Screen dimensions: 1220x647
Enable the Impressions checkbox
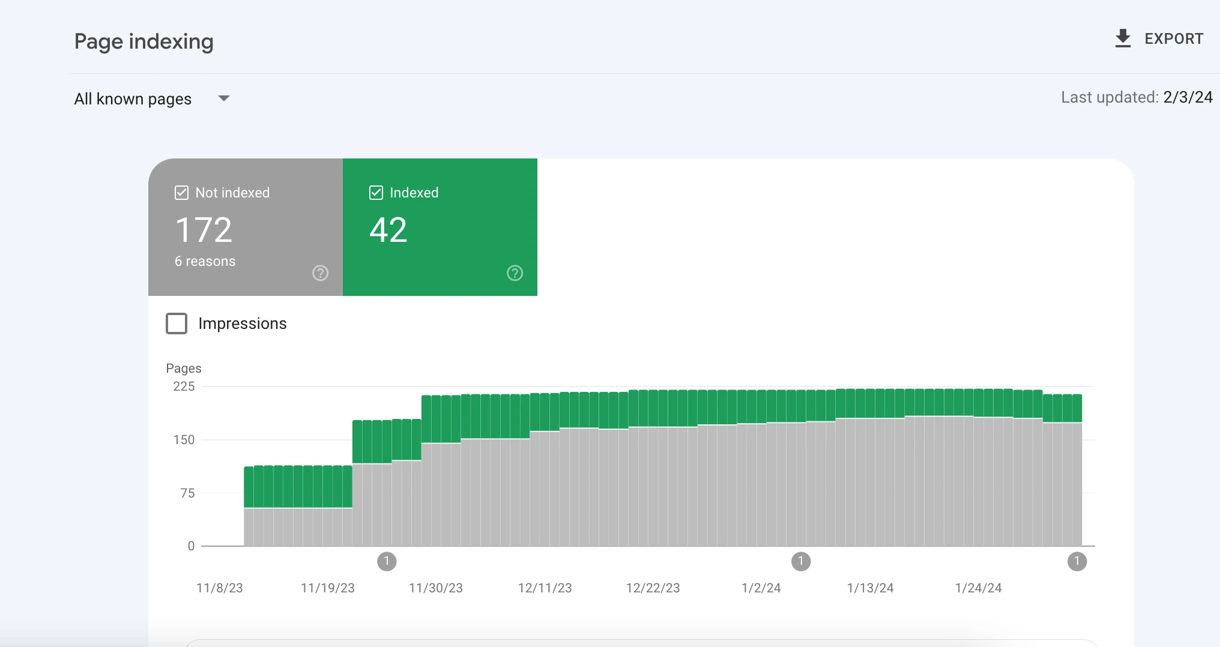coord(177,323)
